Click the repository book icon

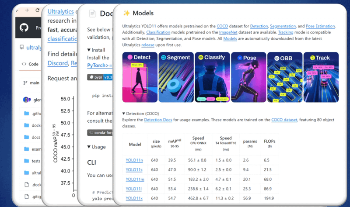(21, 47)
